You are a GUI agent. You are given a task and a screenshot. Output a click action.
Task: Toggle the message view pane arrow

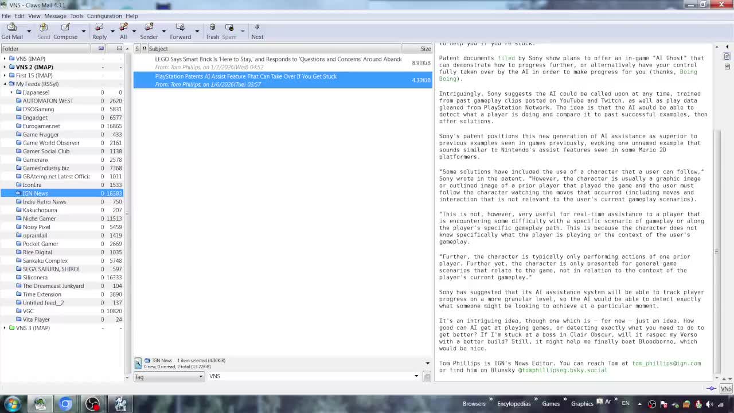(427, 363)
